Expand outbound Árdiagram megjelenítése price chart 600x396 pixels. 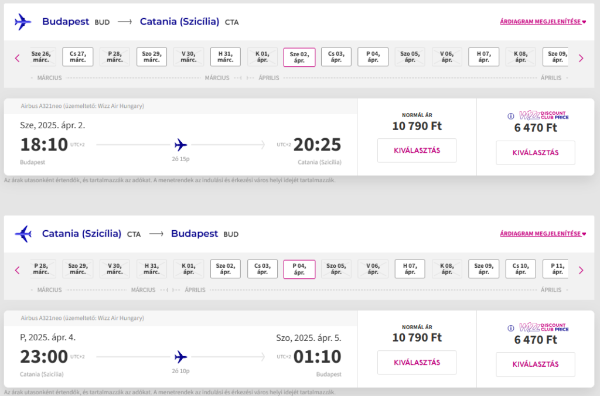coord(543,22)
